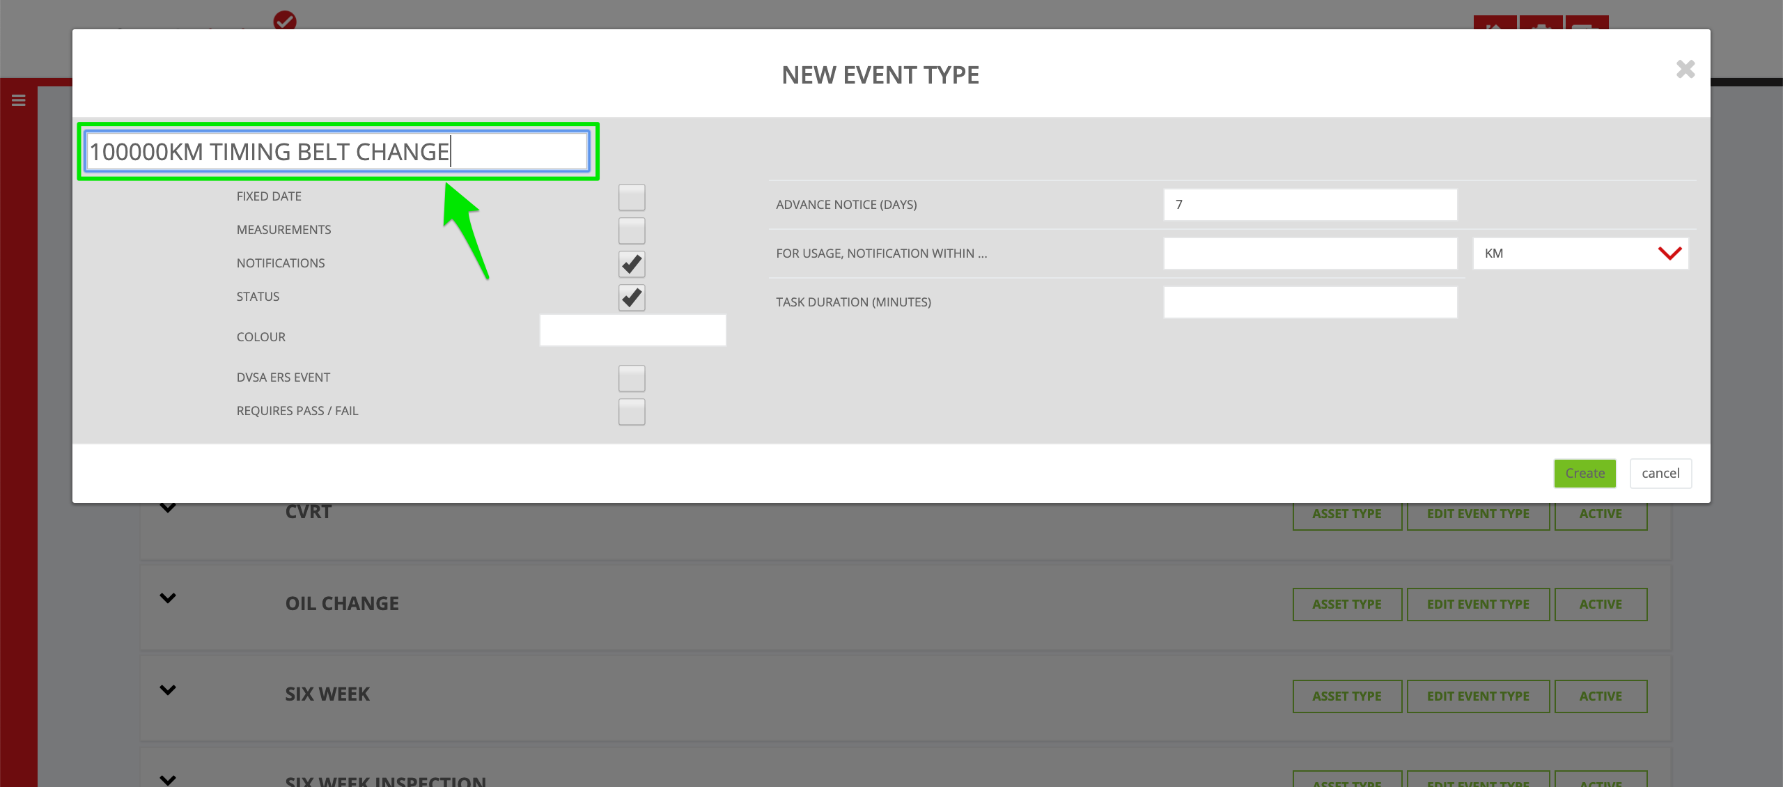
Task: Click the FOR USAGE, NOTIFICATION WITHIN label
Action: click(x=881, y=254)
